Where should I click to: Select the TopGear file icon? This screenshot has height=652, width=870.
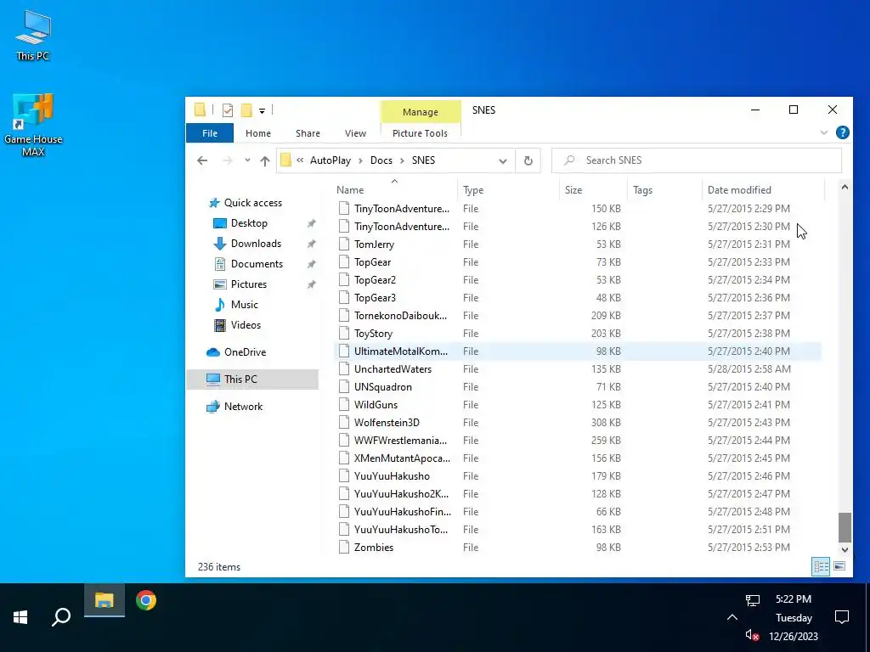pyautogui.click(x=344, y=262)
